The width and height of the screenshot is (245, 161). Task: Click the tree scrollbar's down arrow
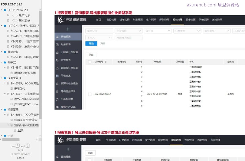pos(40,136)
